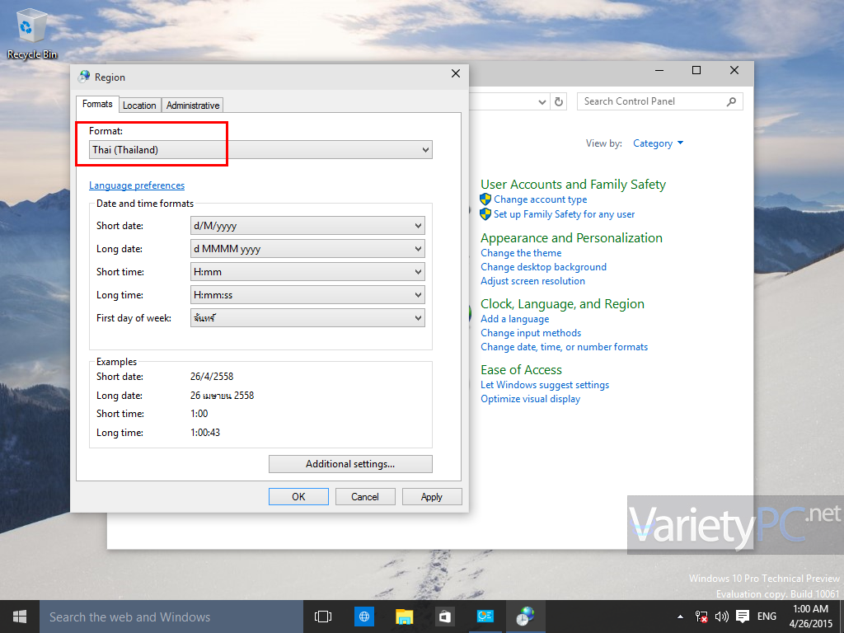Open the Long date format dropdown
This screenshot has height=633, width=844.
click(x=307, y=249)
